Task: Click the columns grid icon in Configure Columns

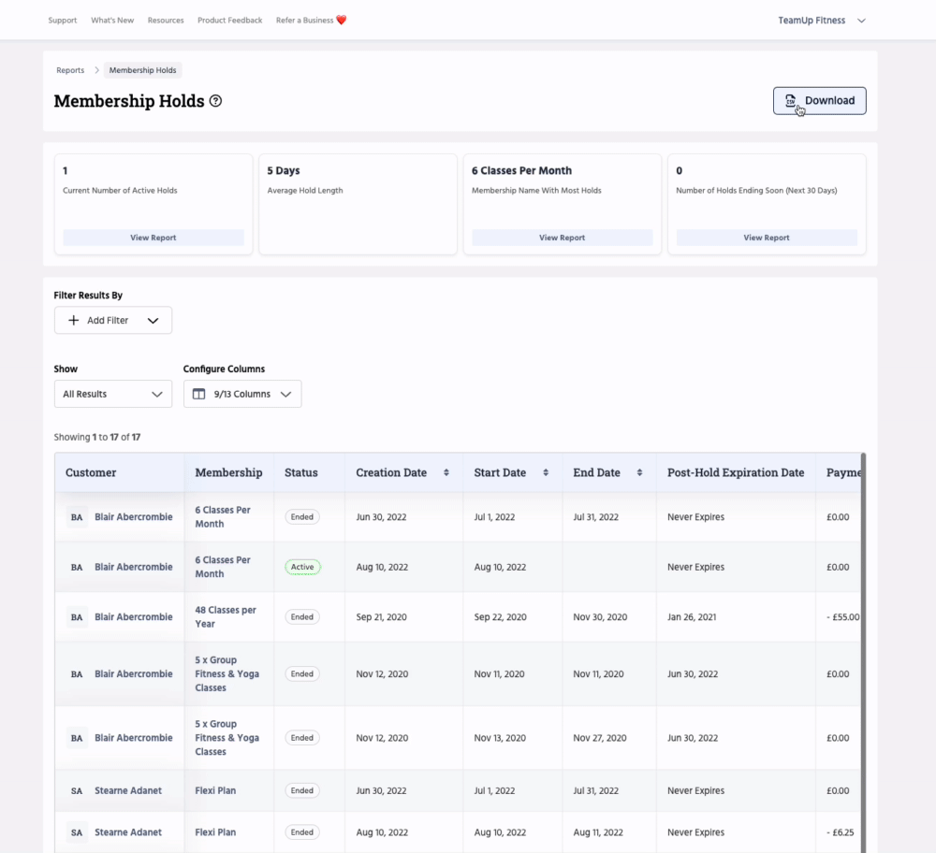Action: tap(197, 394)
